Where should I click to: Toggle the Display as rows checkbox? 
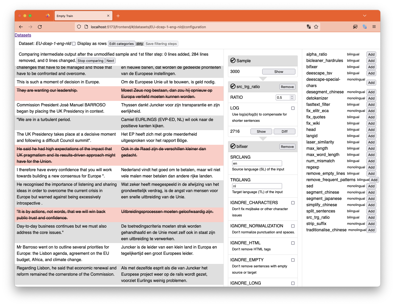coord(74,44)
